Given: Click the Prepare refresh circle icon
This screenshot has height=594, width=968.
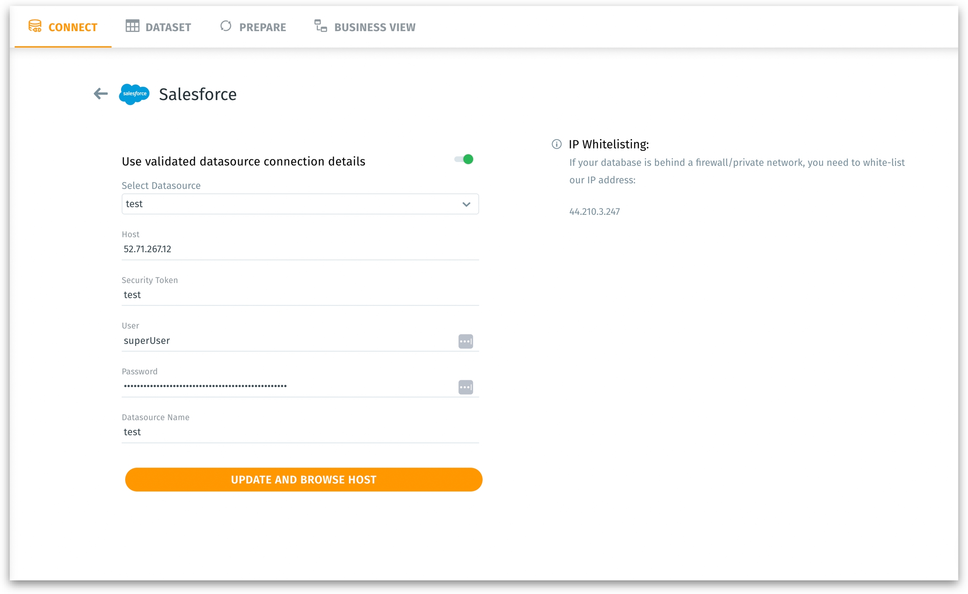Looking at the screenshot, I should pyautogui.click(x=226, y=26).
